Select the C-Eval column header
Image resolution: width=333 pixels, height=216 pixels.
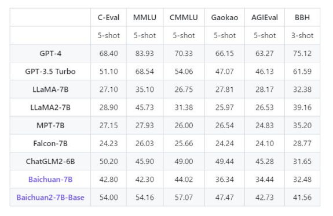[x=108, y=17]
